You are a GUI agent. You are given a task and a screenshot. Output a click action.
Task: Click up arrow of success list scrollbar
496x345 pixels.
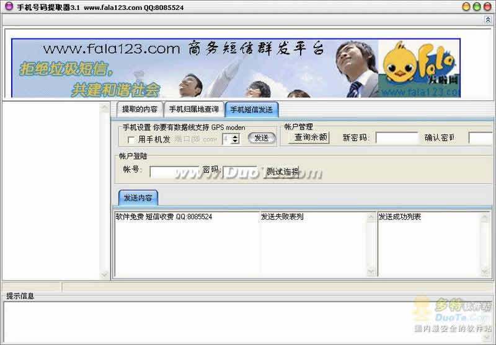click(485, 217)
